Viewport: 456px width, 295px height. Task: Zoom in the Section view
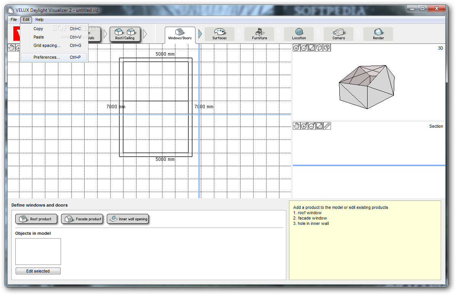pyautogui.click(x=304, y=126)
